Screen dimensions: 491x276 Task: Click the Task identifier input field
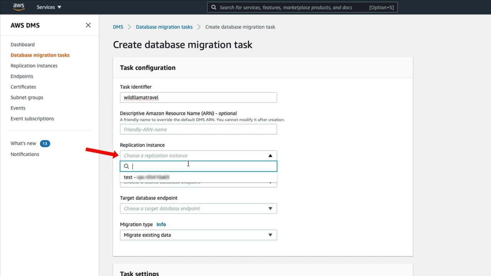[x=198, y=97]
